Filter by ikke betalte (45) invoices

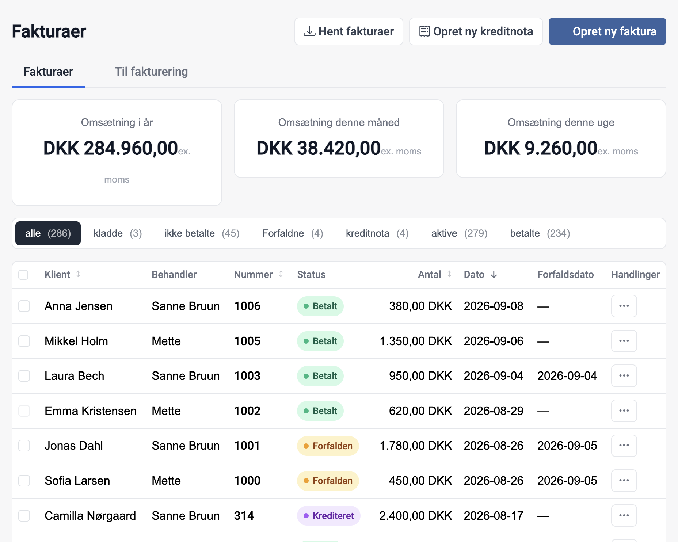tap(202, 233)
